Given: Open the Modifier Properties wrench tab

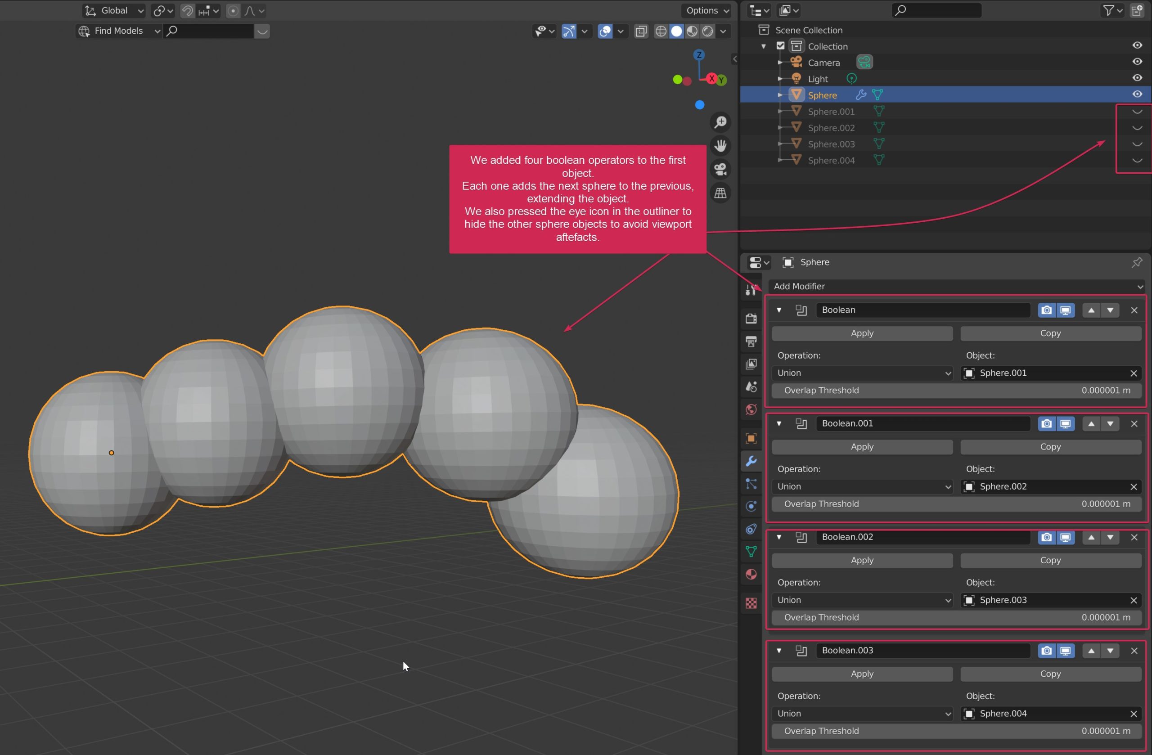Looking at the screenshot, I should (751, 461).
